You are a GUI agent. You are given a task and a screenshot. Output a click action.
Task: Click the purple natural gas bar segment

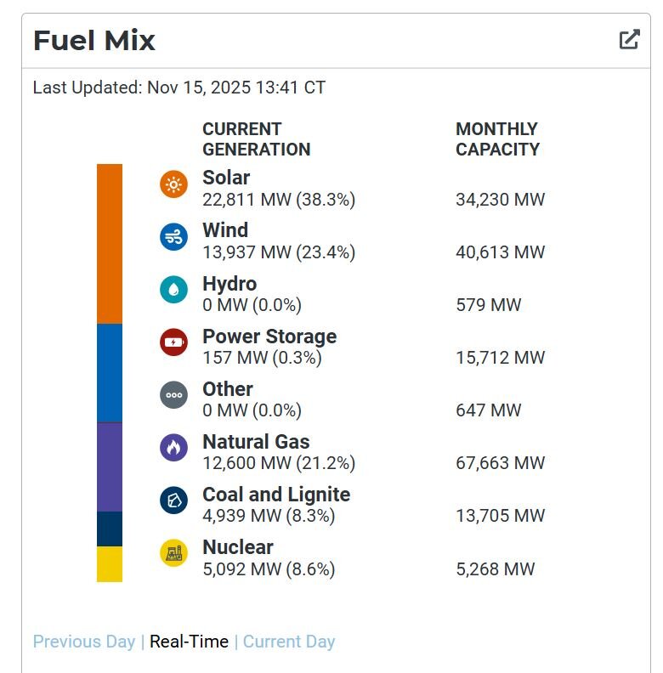[x=110, y=467]
